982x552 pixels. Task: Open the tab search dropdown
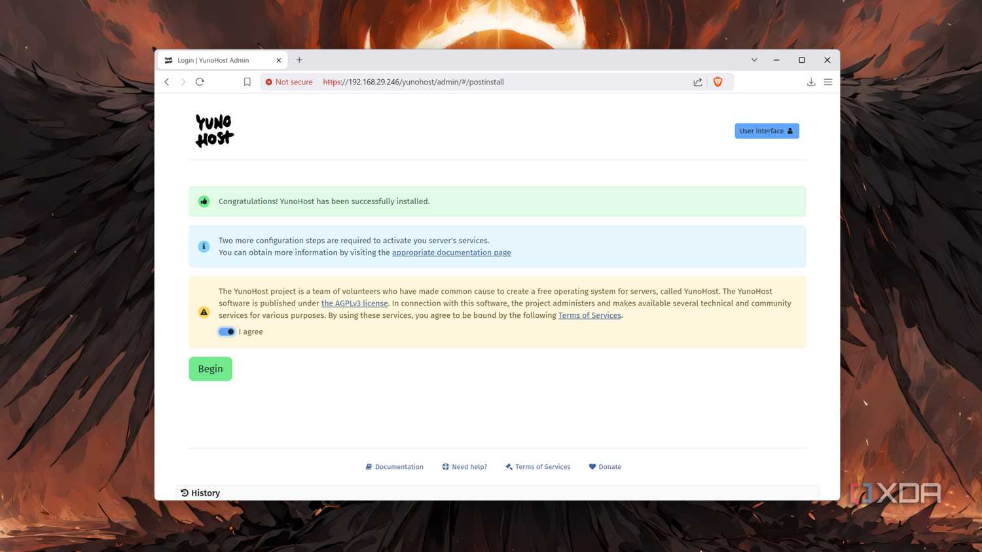(754, 60)
